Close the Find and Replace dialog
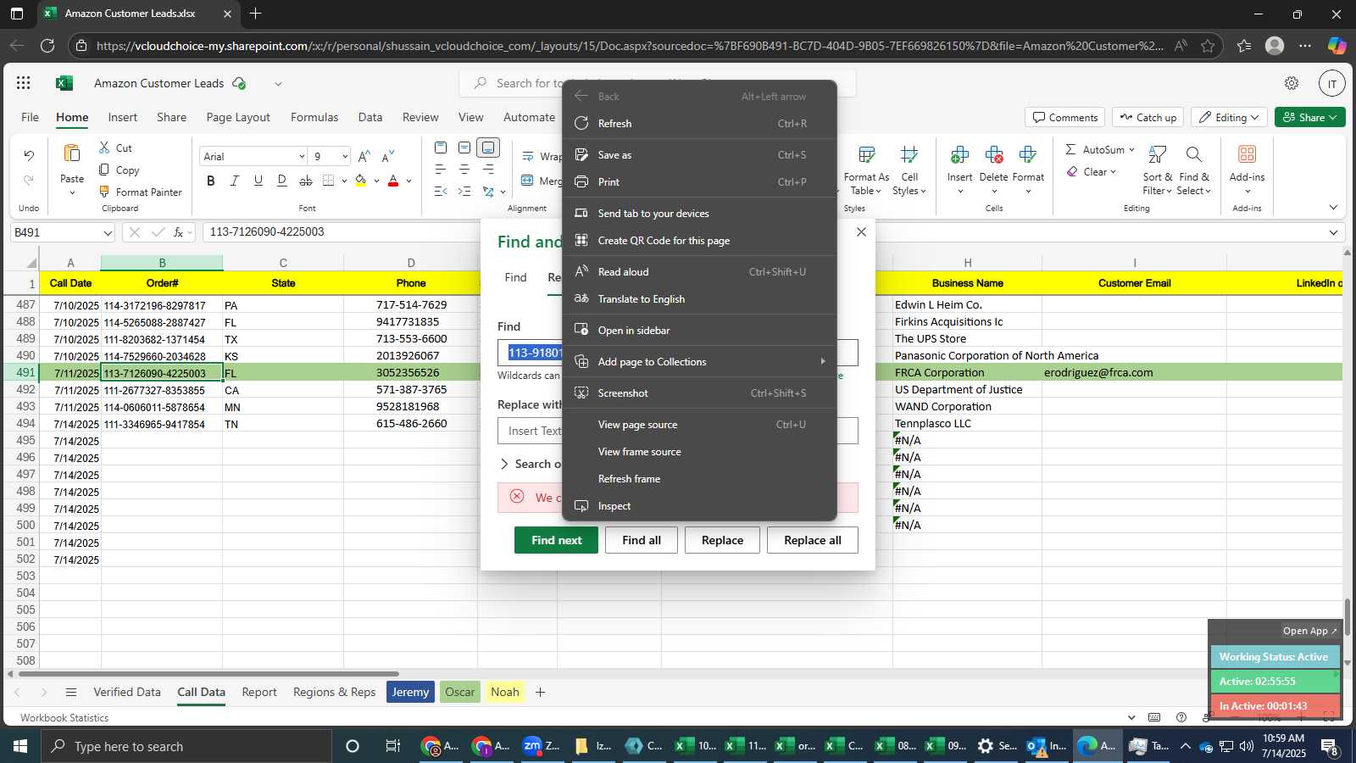Viewport: 1356px width, 763px height. [x=861, y=231]
